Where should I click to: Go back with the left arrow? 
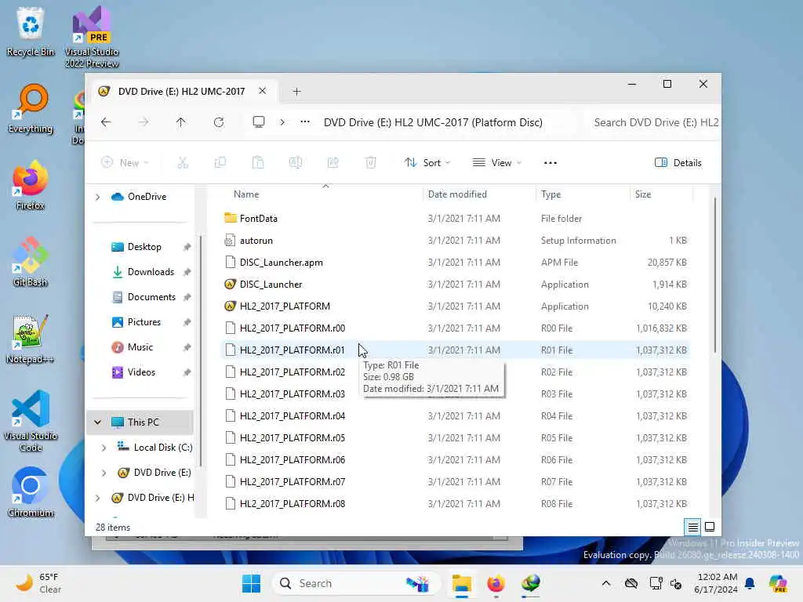(106, 122)
